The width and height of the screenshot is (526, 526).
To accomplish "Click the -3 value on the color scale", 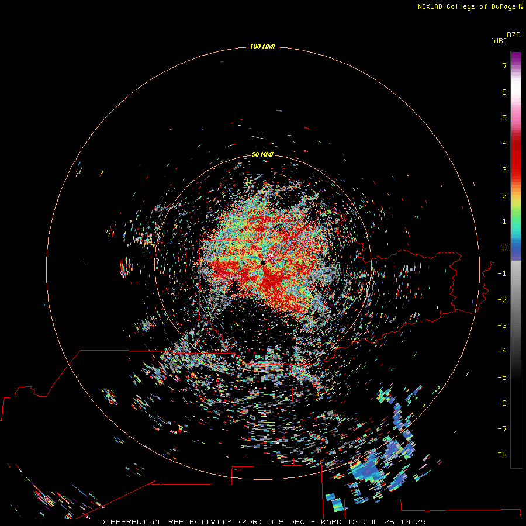I will click(502, 326).
